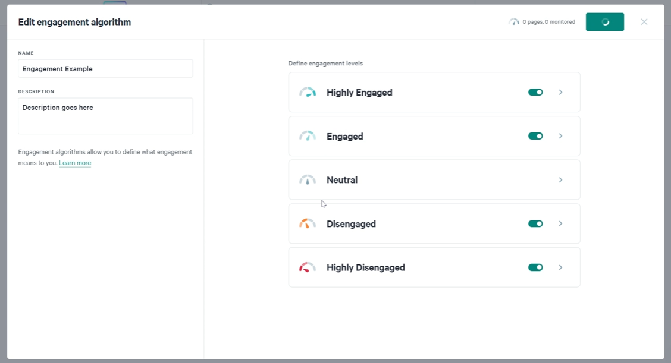671x363 pixels.
Task: Click the green save button with spinner
Action: 604,22
